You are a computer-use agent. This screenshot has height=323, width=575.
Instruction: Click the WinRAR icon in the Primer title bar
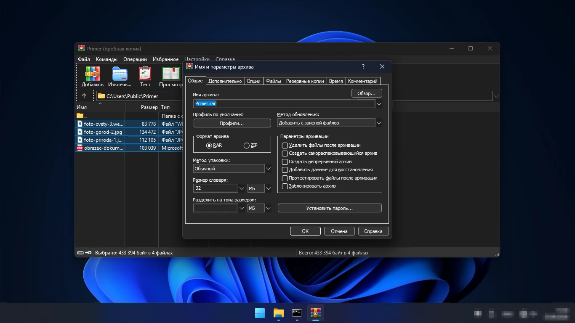click(82, 48)
